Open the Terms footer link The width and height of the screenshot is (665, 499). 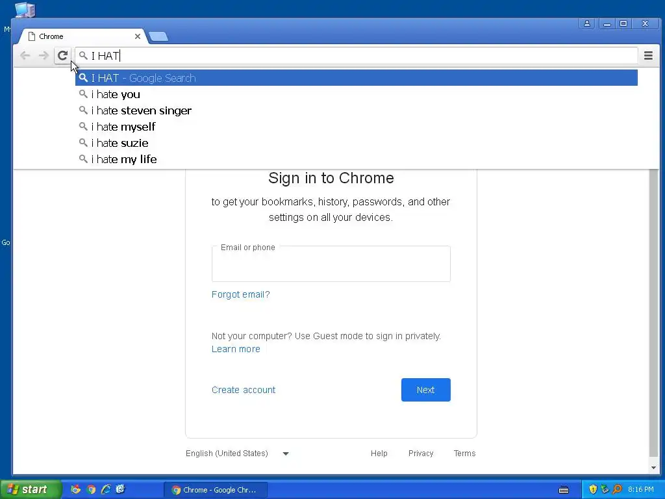(464, 454)
